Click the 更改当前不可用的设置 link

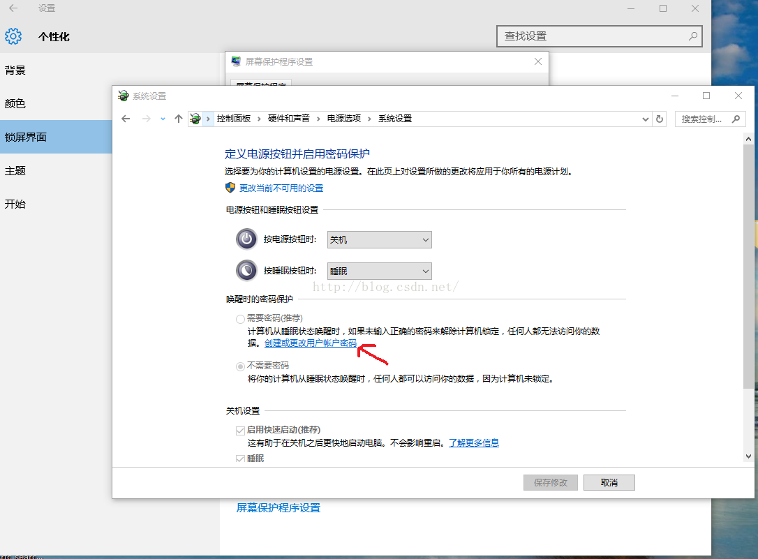(x=281, y=188)
